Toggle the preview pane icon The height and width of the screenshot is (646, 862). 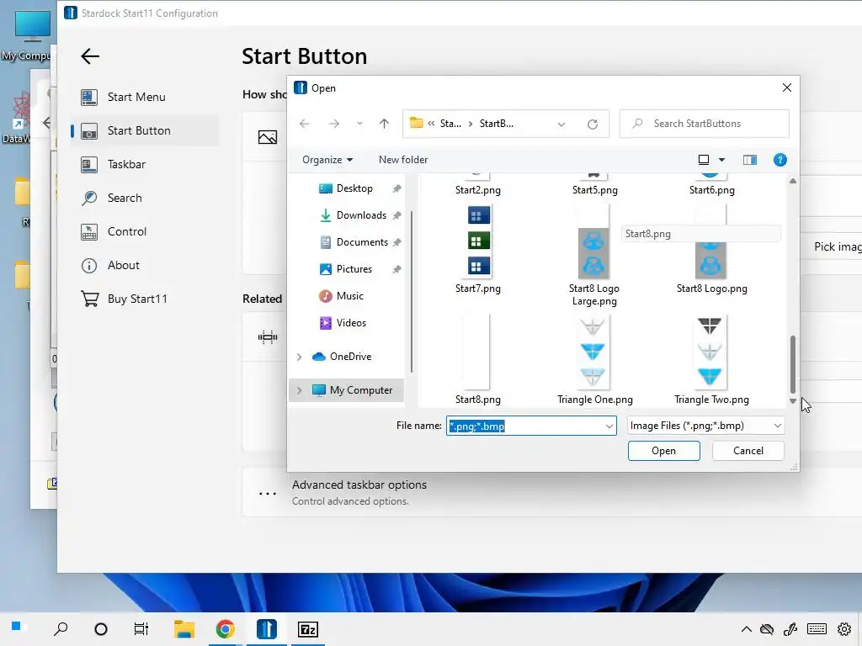[750, 160]
